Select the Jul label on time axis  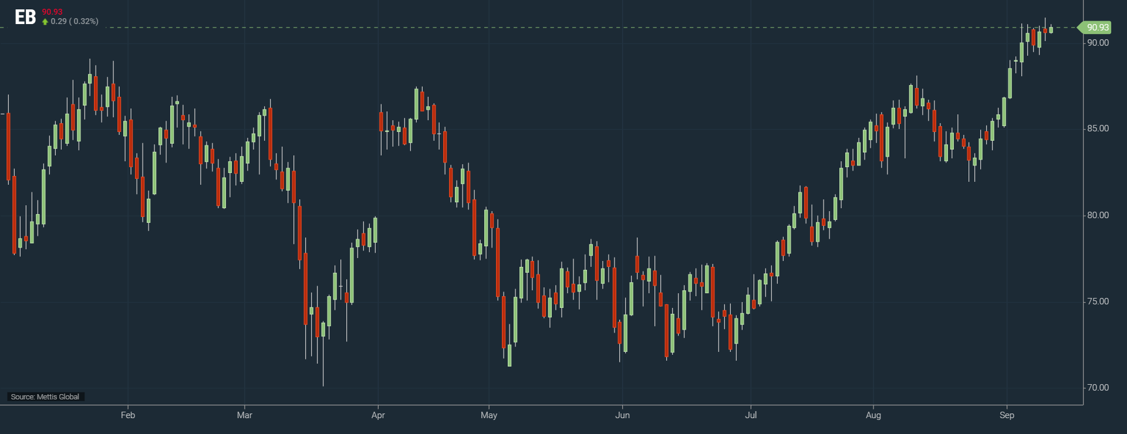click(751, 415)
